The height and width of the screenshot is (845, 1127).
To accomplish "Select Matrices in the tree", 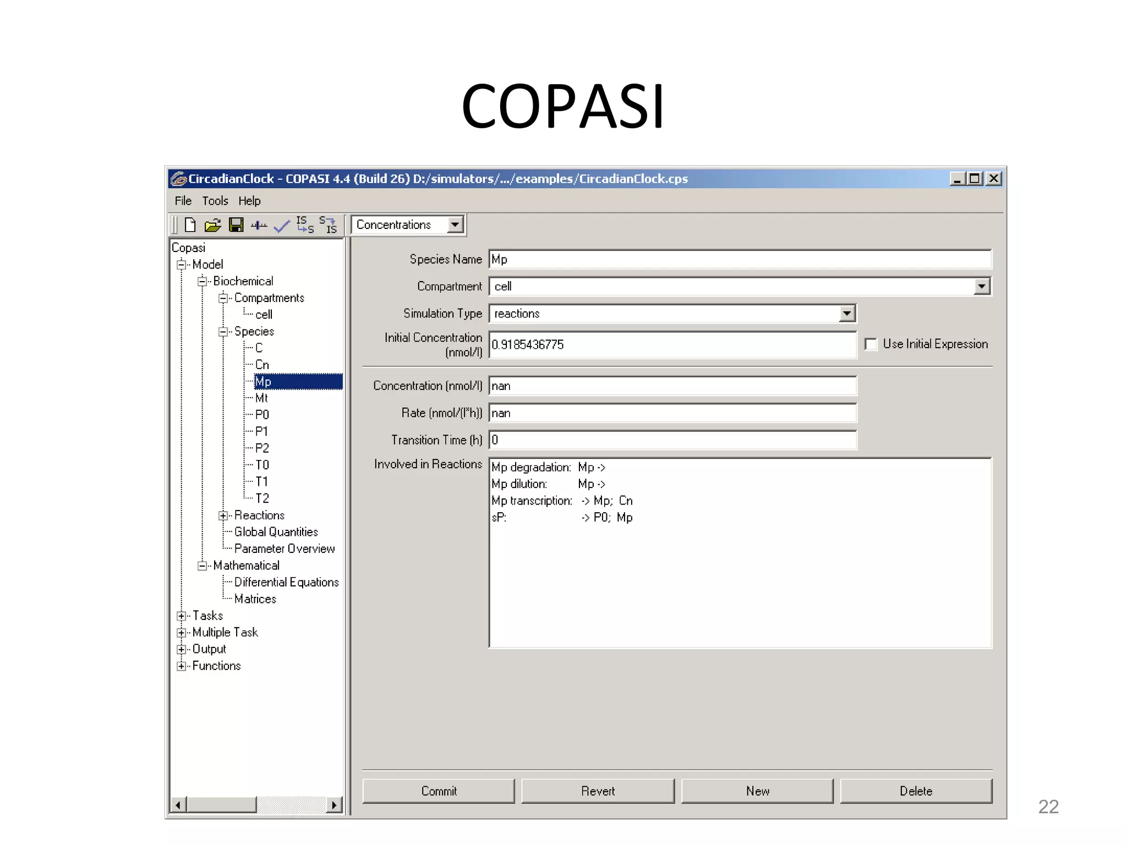I will (255, 599).
